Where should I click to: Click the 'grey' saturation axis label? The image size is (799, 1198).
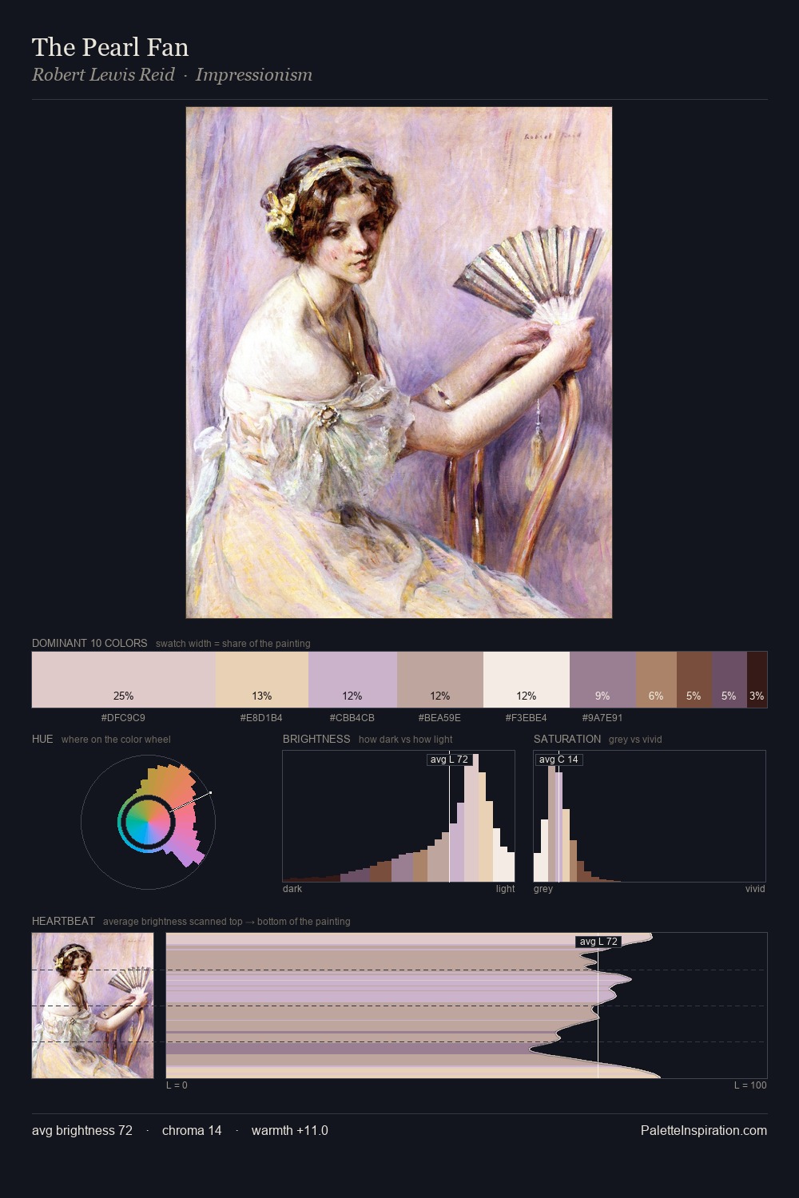(x=543, y=889)
